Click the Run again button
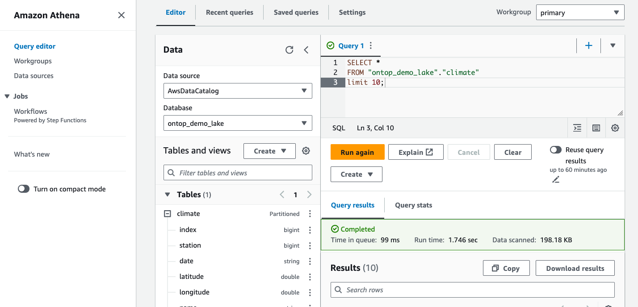Screen dimensions: 638x307 click(357, 152)
